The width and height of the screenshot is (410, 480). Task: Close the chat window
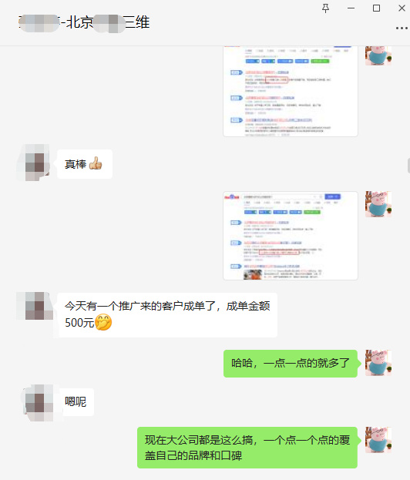pyautogui.click(x=402, y=8)
